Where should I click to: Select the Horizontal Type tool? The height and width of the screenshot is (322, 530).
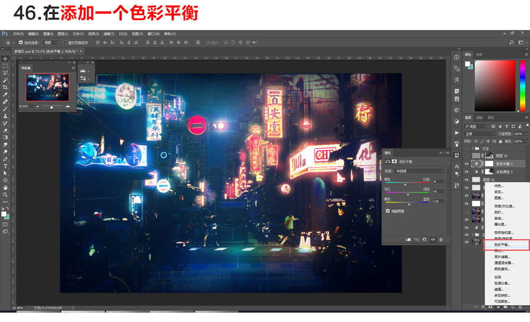click(x=5, y=166)
